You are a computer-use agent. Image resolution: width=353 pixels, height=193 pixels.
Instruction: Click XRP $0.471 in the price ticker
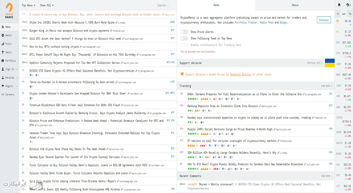tap(344, 98)
